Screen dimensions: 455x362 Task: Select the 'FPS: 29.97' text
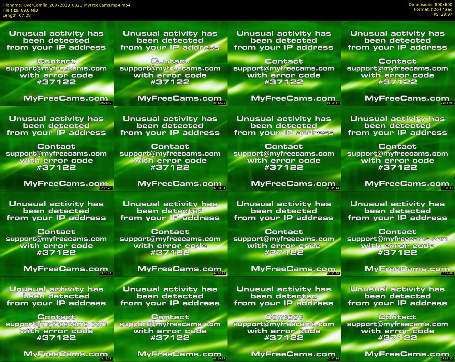pyautogui.click(x=442, y=14)
